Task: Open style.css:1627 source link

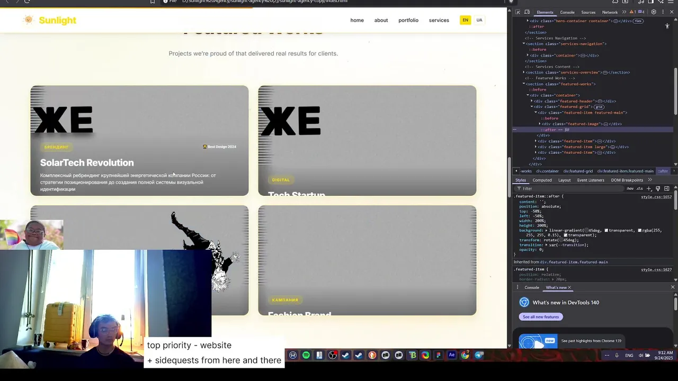Action: (x=656, y=270)
